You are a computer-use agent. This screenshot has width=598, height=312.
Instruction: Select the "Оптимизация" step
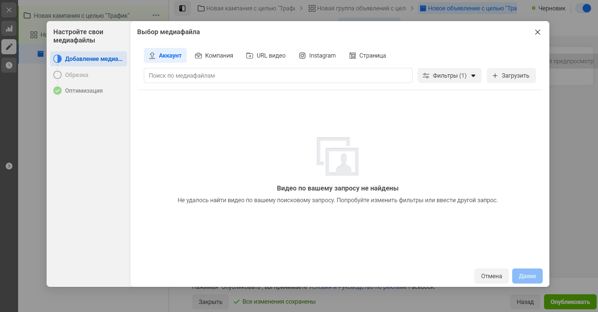(84, 91)
